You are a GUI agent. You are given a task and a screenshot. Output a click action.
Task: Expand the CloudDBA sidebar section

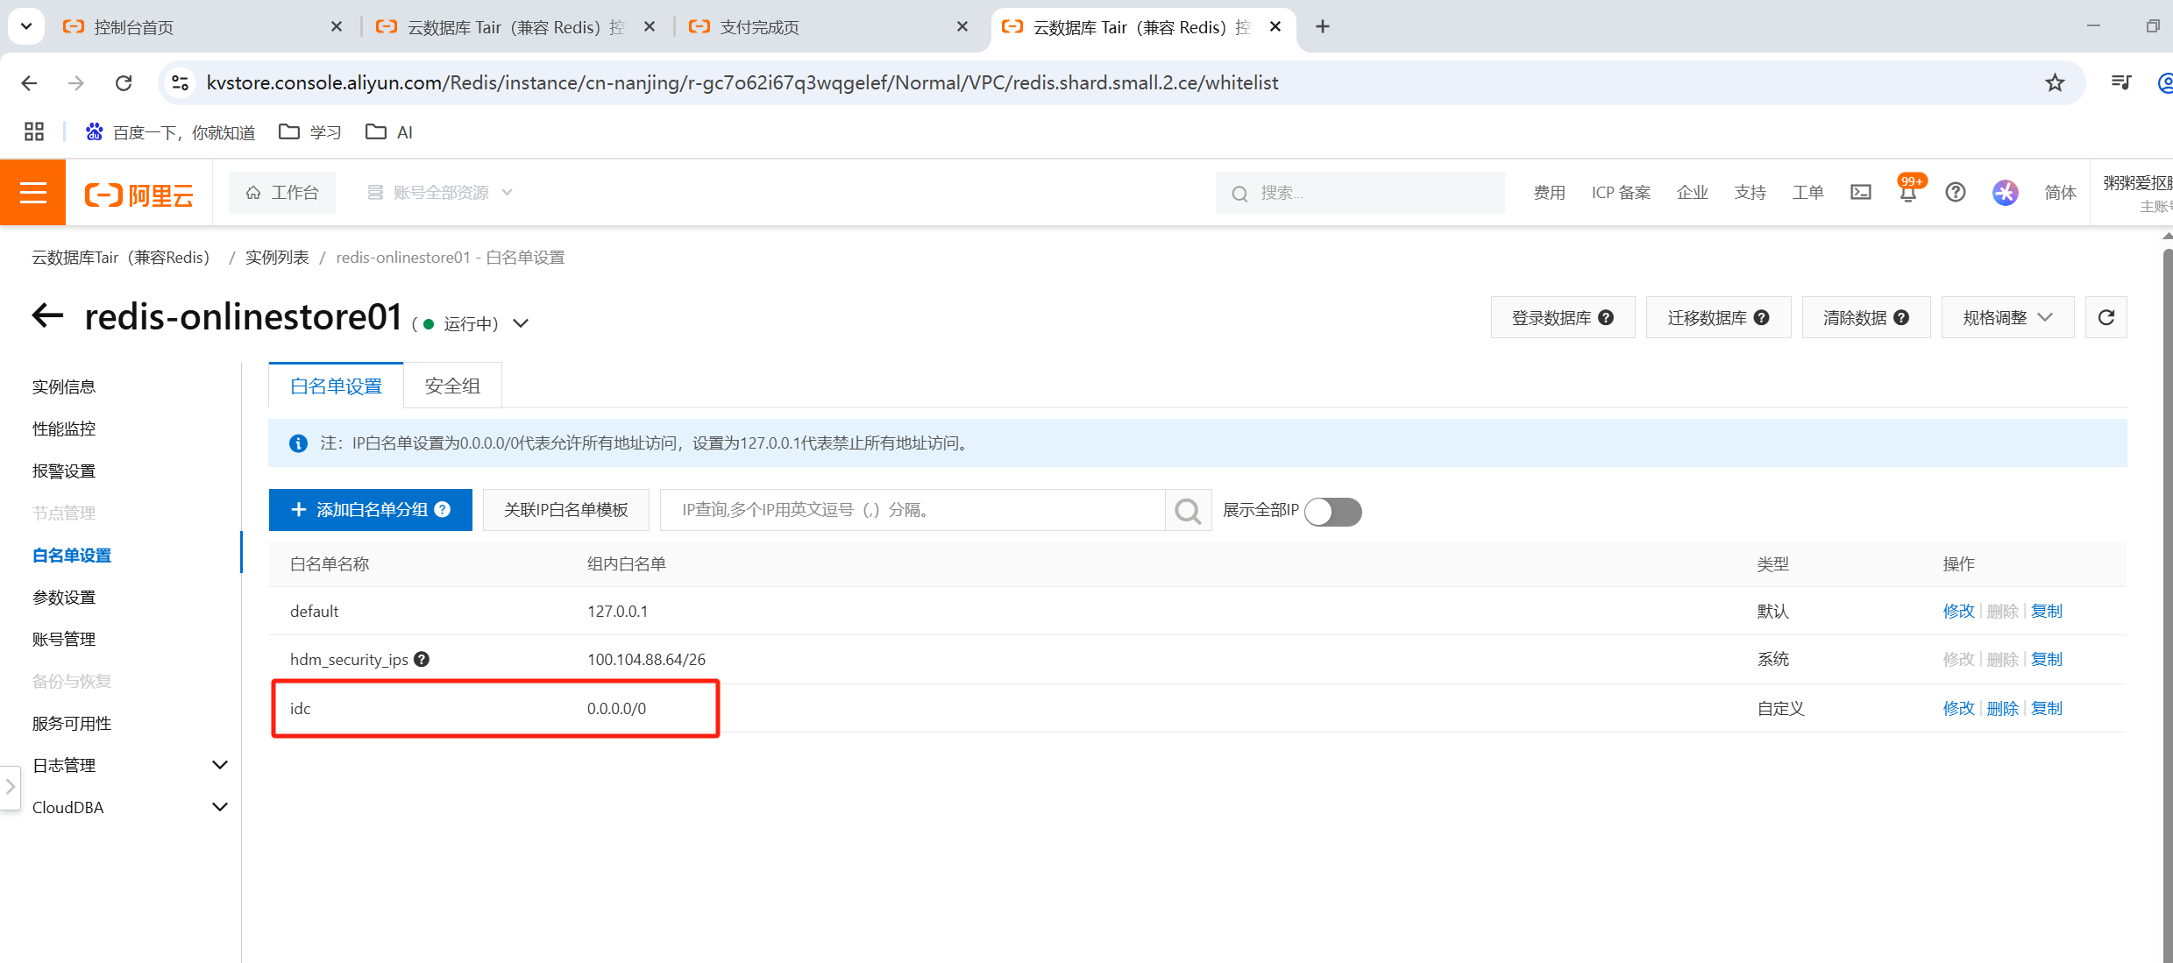click(x=220, y=807)
